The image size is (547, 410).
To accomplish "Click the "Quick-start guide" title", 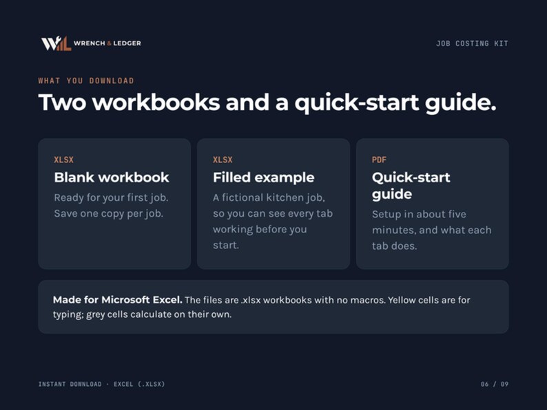I will point(411,186).
